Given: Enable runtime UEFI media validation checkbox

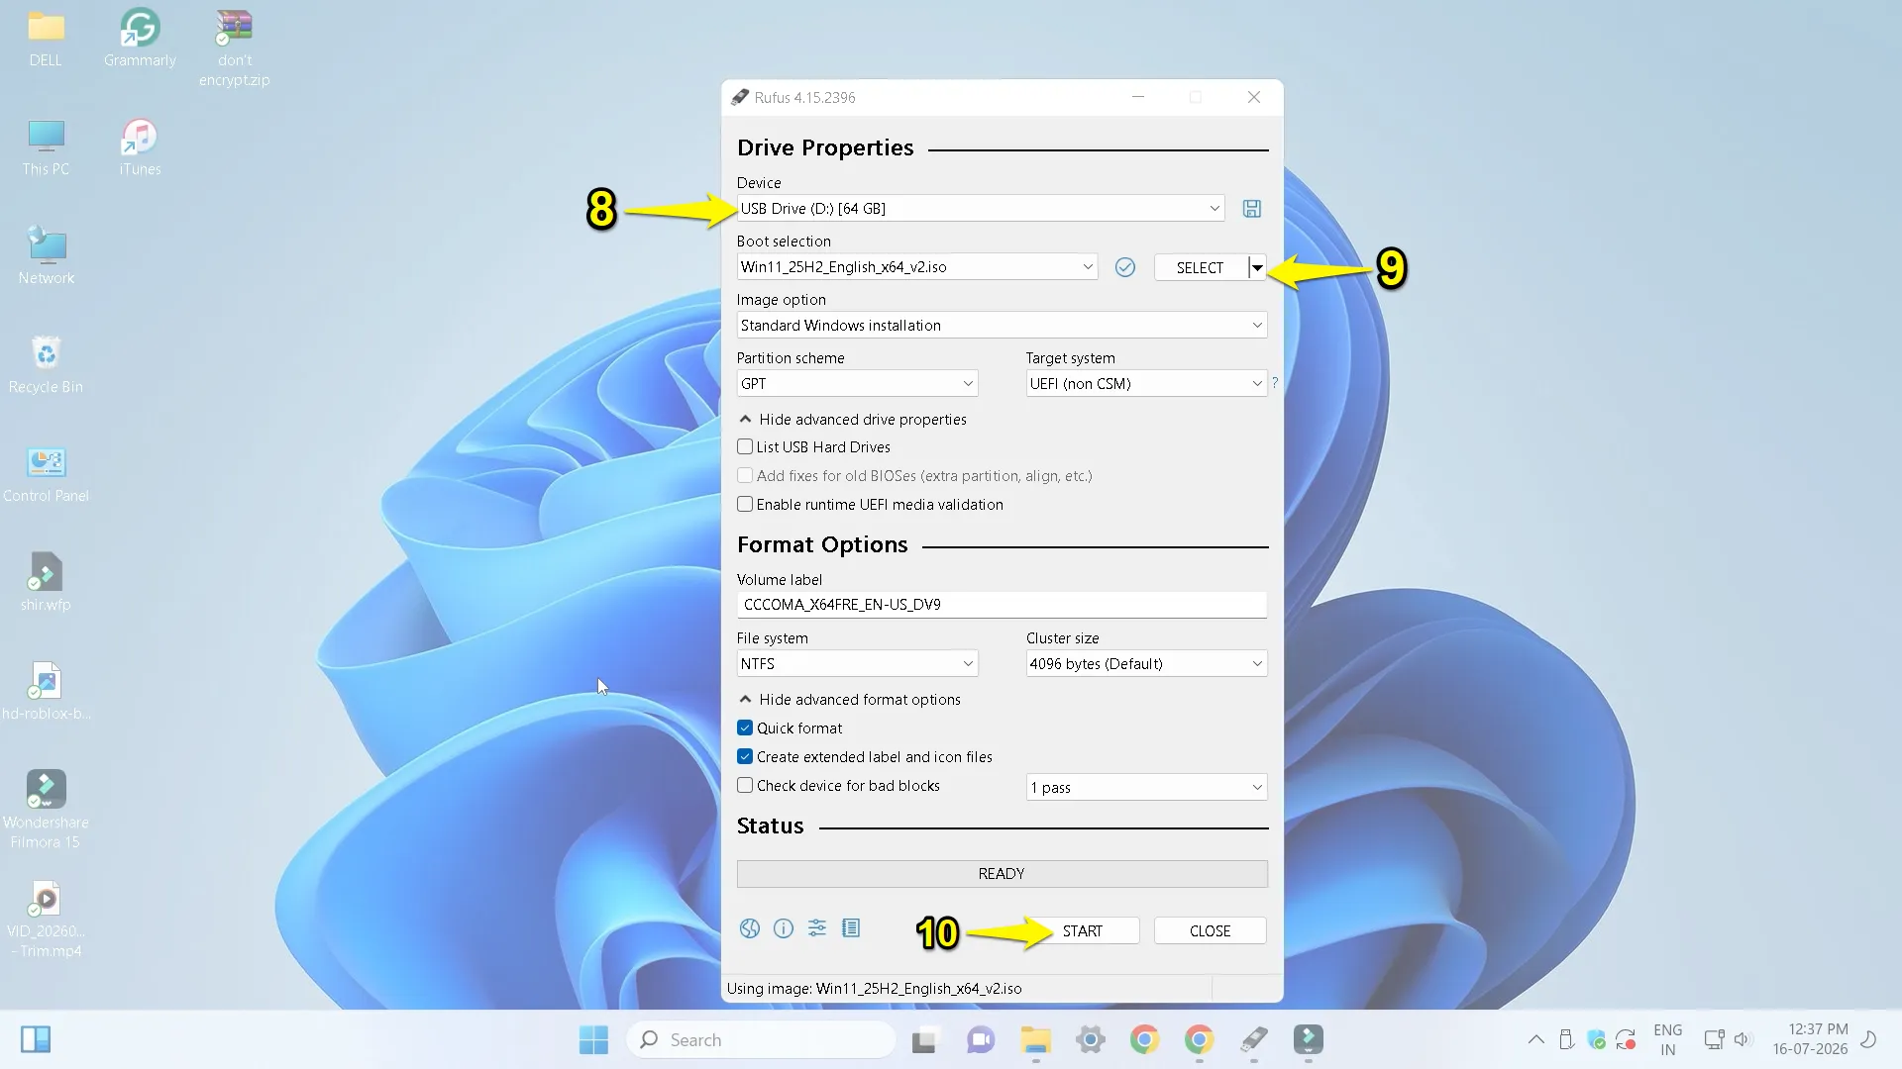Looking at the screenshot, I should pyautogui.click(x=745, y=505).
